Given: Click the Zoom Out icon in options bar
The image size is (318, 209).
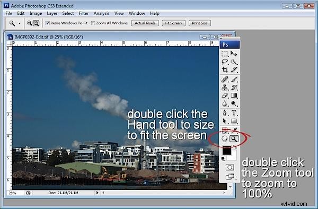Looking at the screenshot, I should click(x=36, y=23).
